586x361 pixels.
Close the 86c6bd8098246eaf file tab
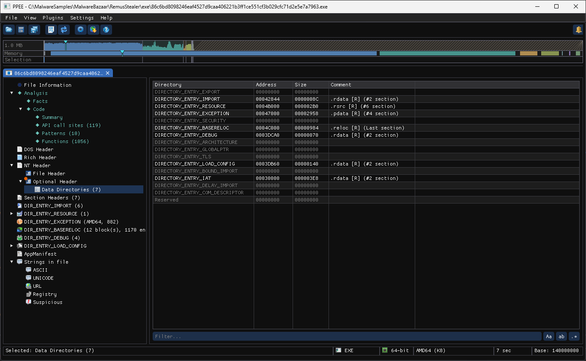tap(107, 73)
